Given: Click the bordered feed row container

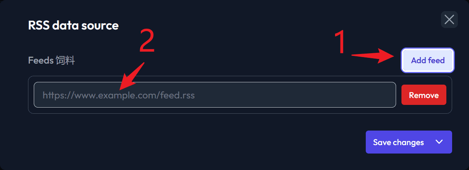Looking at the screenshot, I should [240, 95].
